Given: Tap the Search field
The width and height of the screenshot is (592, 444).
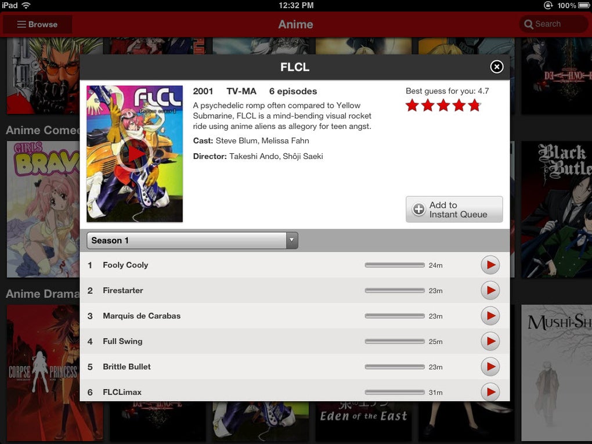Looking at the screenshot, I should click(x=553, y=24).
